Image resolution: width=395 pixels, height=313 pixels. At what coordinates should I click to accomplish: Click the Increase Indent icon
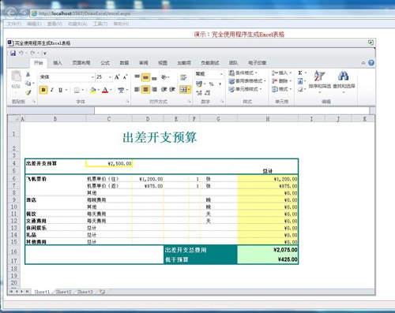(x=172, y=90)
